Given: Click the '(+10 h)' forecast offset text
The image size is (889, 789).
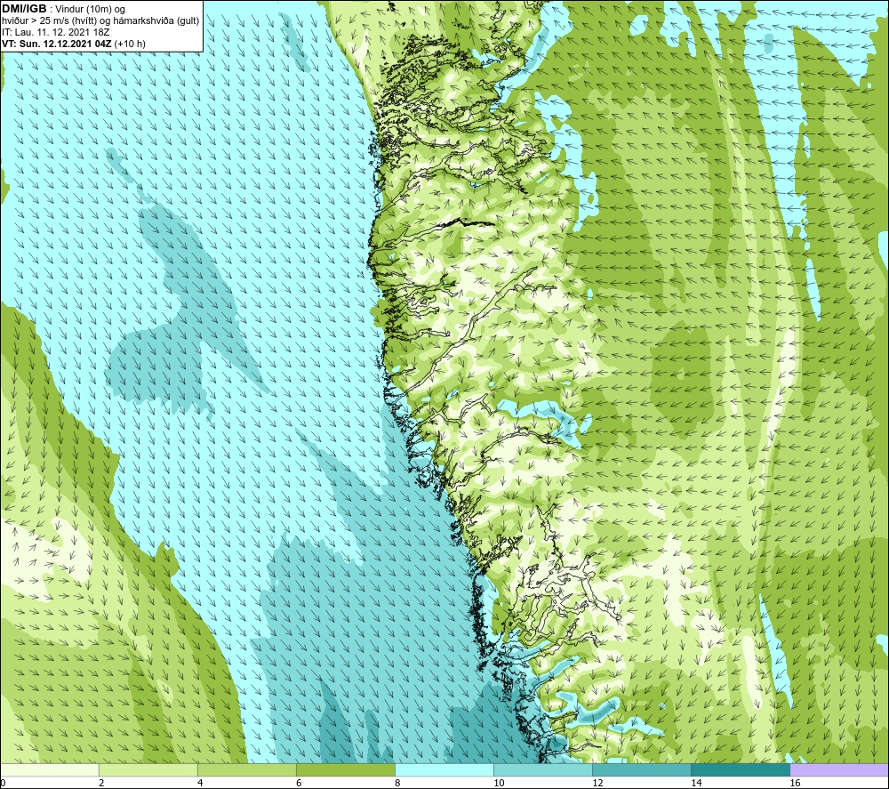Looking at the screenshot, I should [130, 44].
